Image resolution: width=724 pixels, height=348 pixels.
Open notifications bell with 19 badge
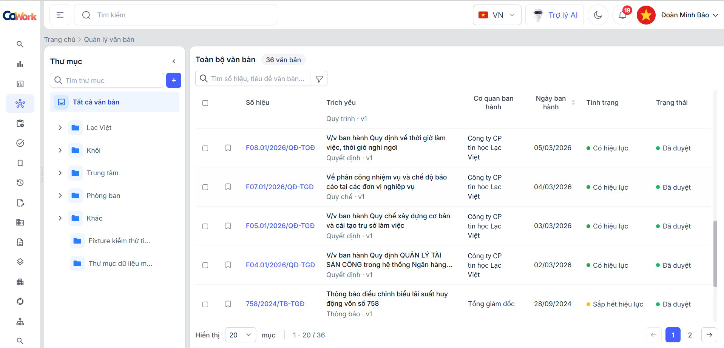pos(622,15)
